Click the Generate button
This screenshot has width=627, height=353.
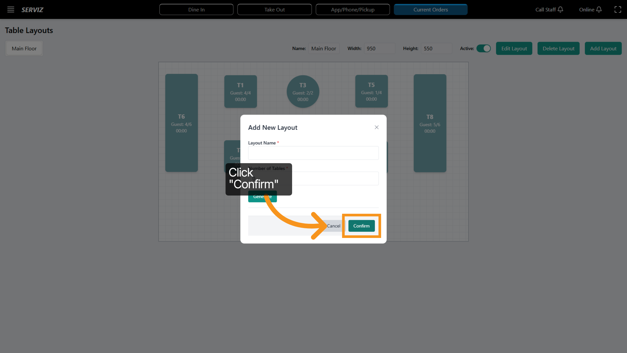(262, 196)
